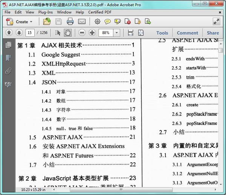Open the Window menu
This screenshot has width=226, height=195.
tap(64, 12)
